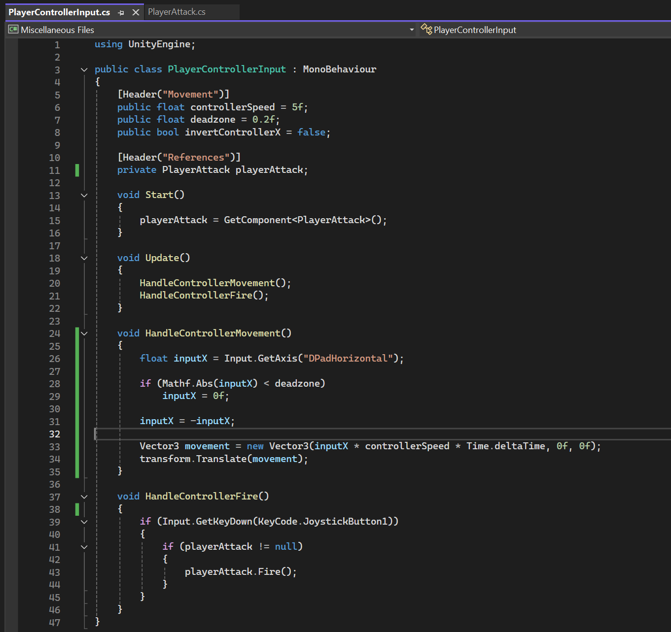Image resolution: width=671 pixels, height=632 pixels.
Task: Select the PlayerControllerInput.cs tab
Action: [59, 12]
